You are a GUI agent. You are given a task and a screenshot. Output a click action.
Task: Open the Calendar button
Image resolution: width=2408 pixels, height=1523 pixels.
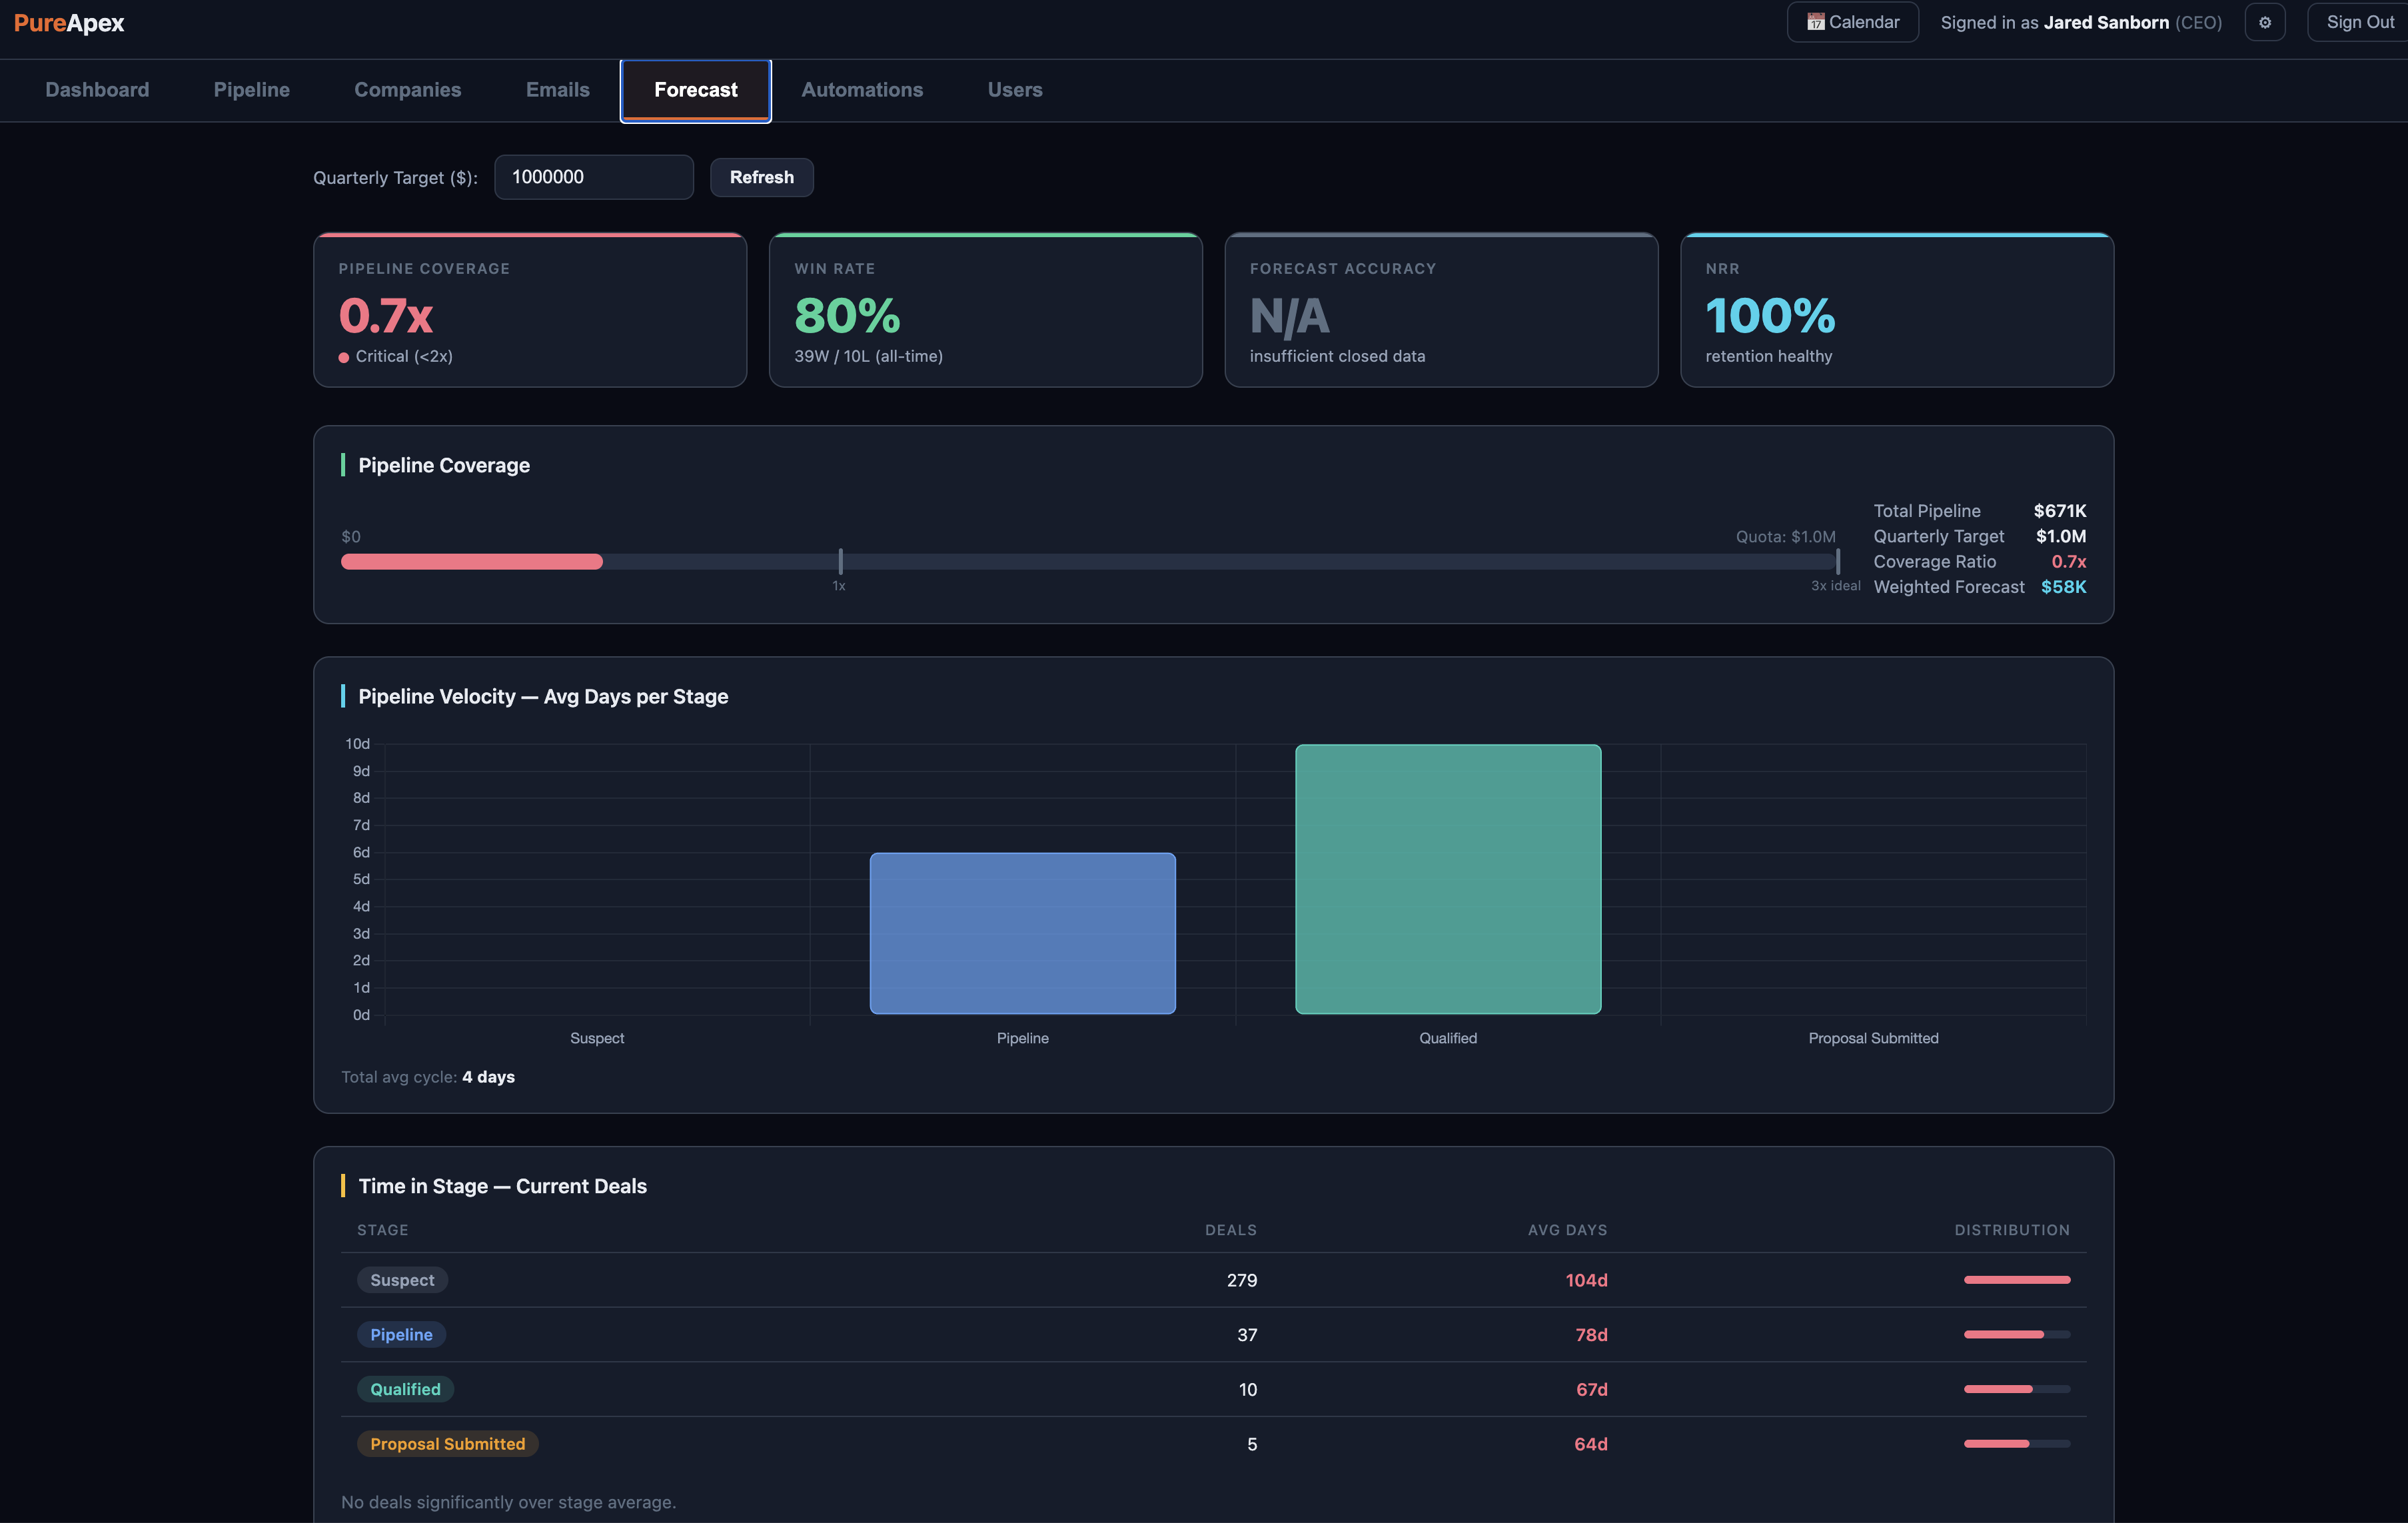(x=1852, y=22)
